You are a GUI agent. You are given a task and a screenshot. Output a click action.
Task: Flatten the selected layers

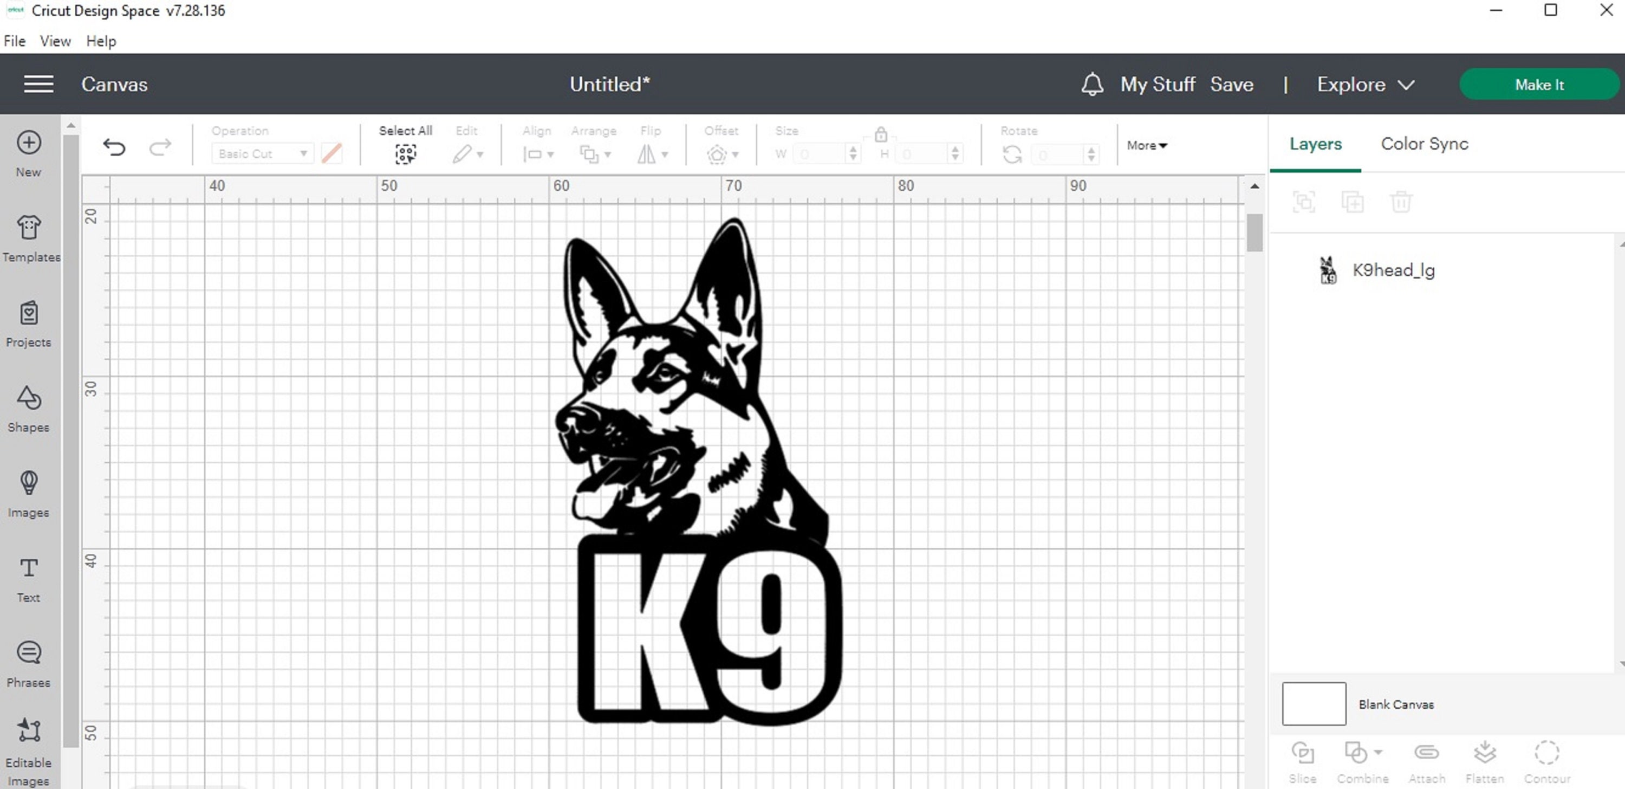pyautogui.click(x=1486, y=752)
